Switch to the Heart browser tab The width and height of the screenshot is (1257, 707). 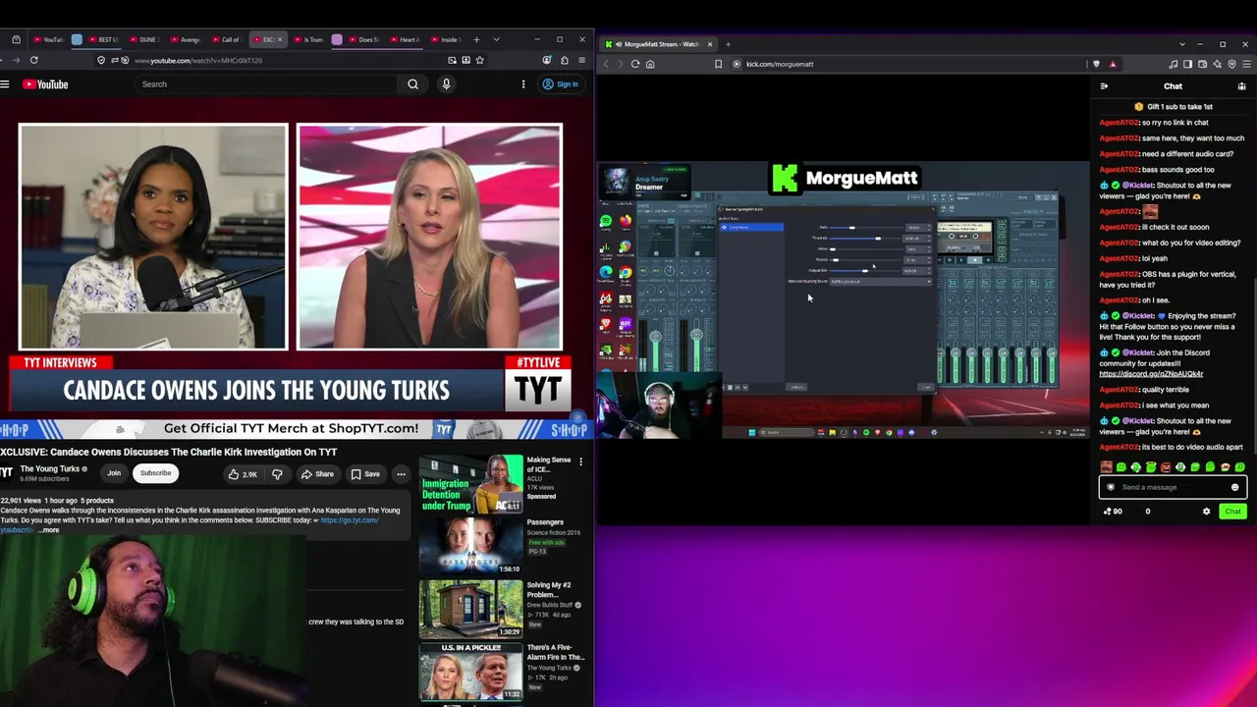pyautogui.click(x=406, y=40)
